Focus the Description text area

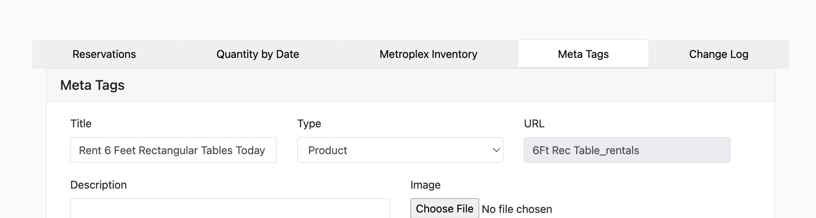[230, 209]
